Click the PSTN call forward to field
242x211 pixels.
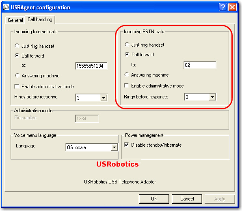point(200,65)
